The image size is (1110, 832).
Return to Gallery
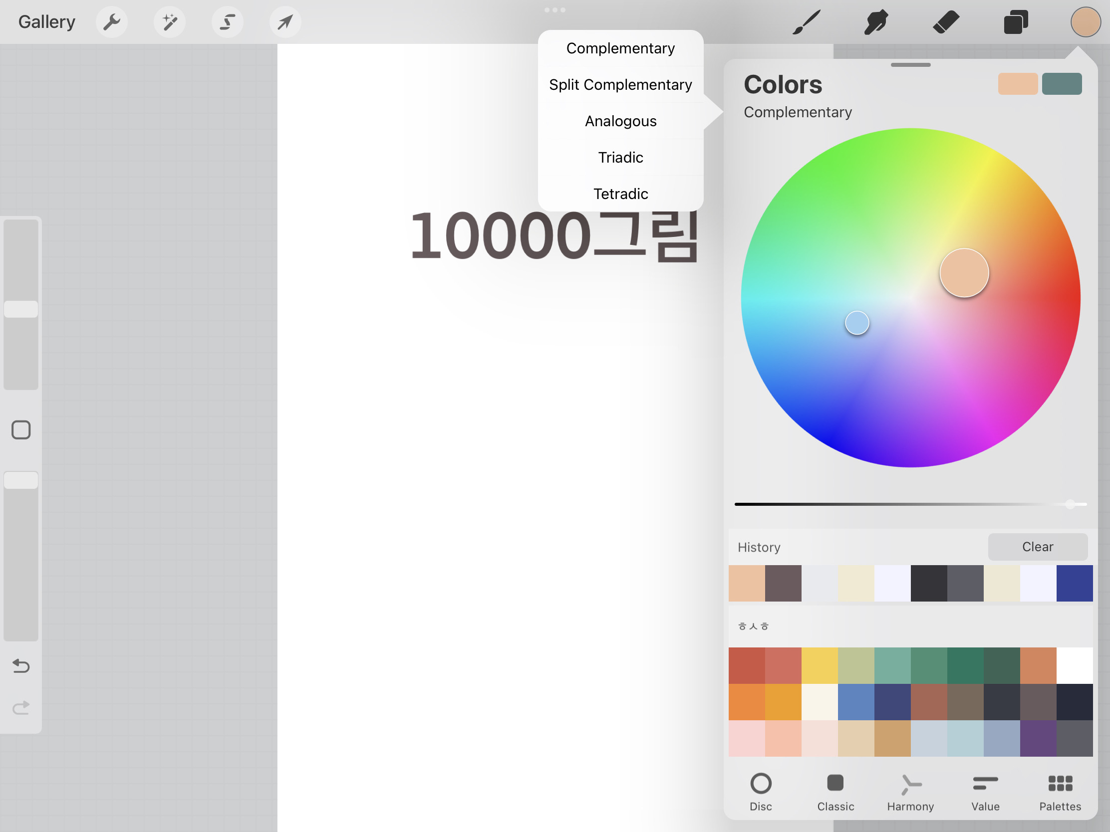[47, 22]
